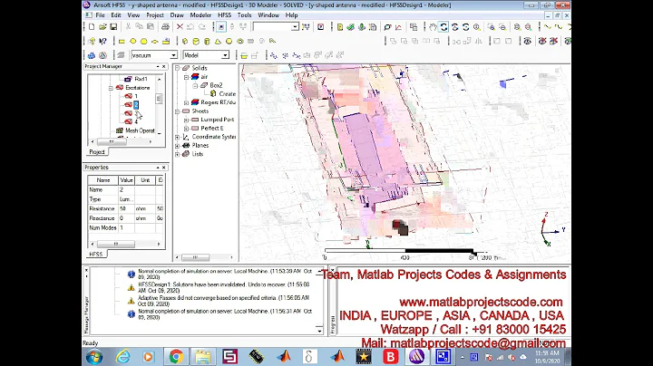Open the Tools menu
This screenshot has height=366, width=653.
coord(245,15)
